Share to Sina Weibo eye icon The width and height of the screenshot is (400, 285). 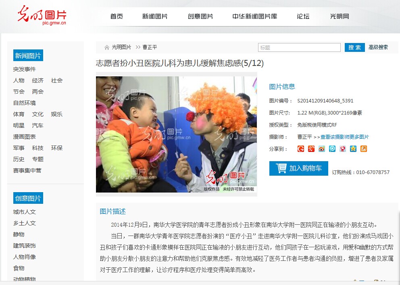click(322, 149)
